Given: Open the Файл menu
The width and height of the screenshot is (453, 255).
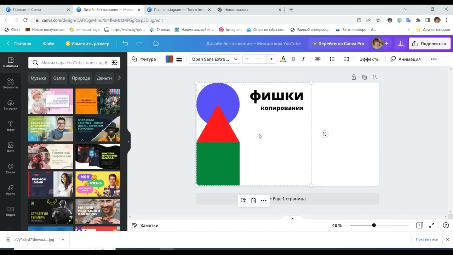Looking at the screenshot, I should point(48,44).
